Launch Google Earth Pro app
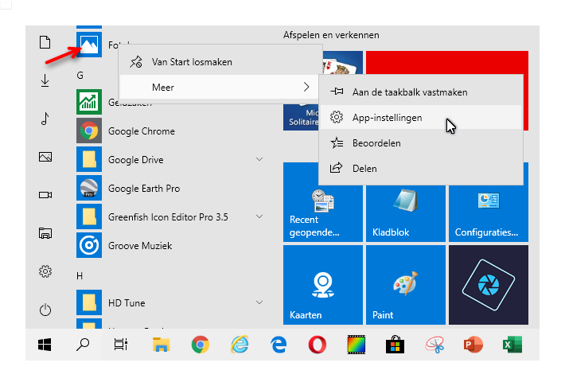The width and height of the screenshot is (565, 386). point(143,189)
